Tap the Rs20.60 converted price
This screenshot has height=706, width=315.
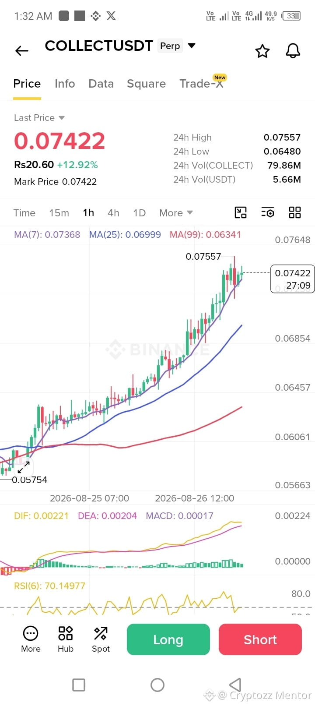point(34,165)
